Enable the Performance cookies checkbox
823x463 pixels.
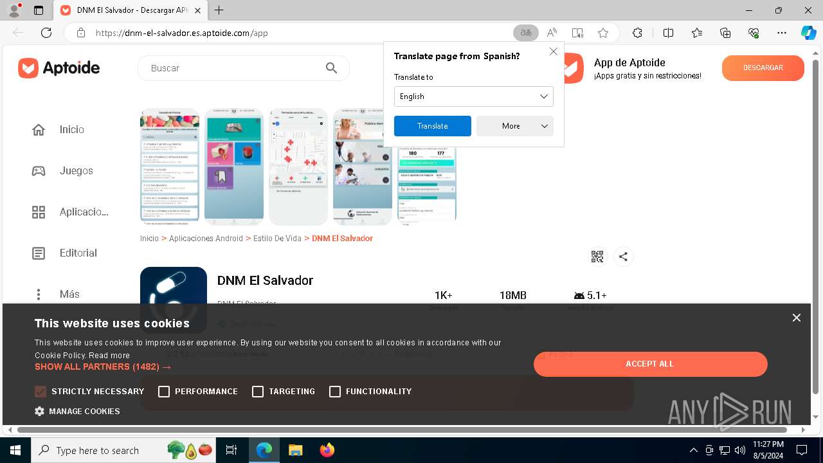pos(164,392)
